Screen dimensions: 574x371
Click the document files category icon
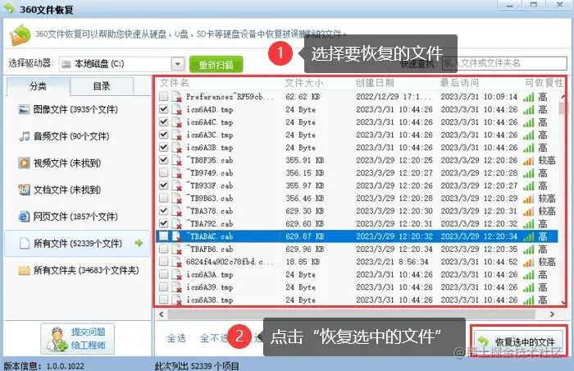click(24, 190)
